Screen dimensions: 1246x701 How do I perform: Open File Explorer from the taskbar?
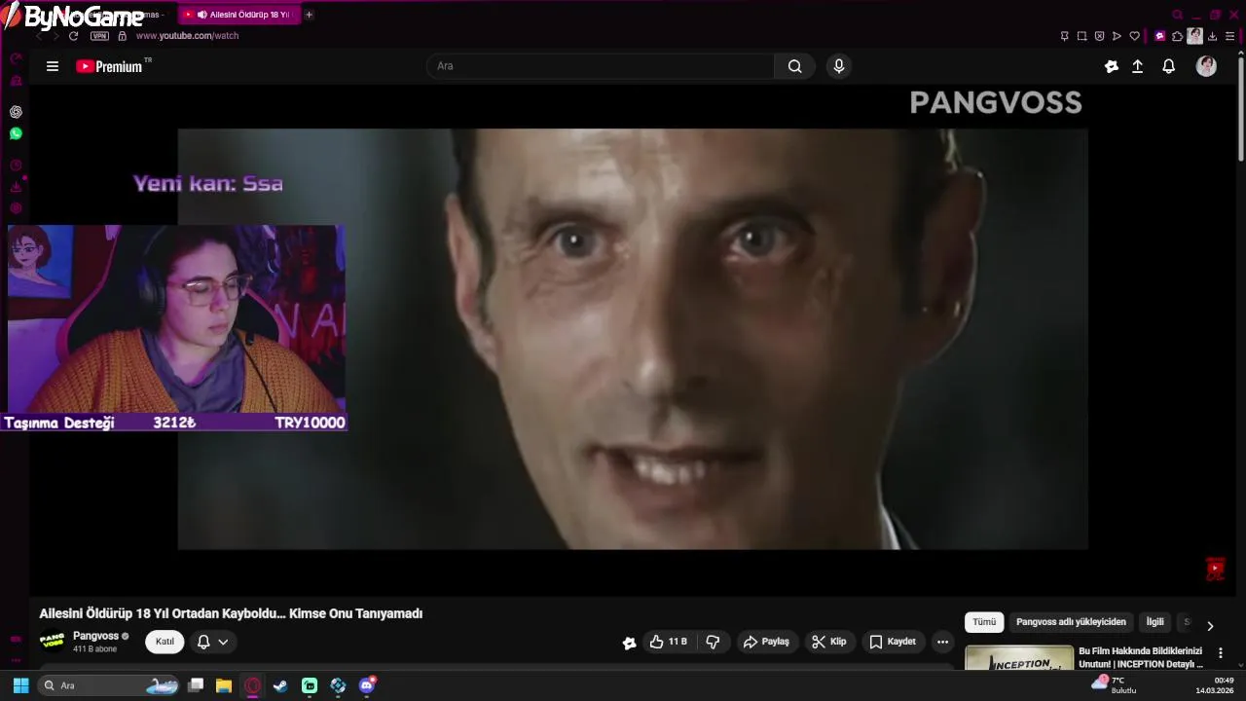pos(223,685)
